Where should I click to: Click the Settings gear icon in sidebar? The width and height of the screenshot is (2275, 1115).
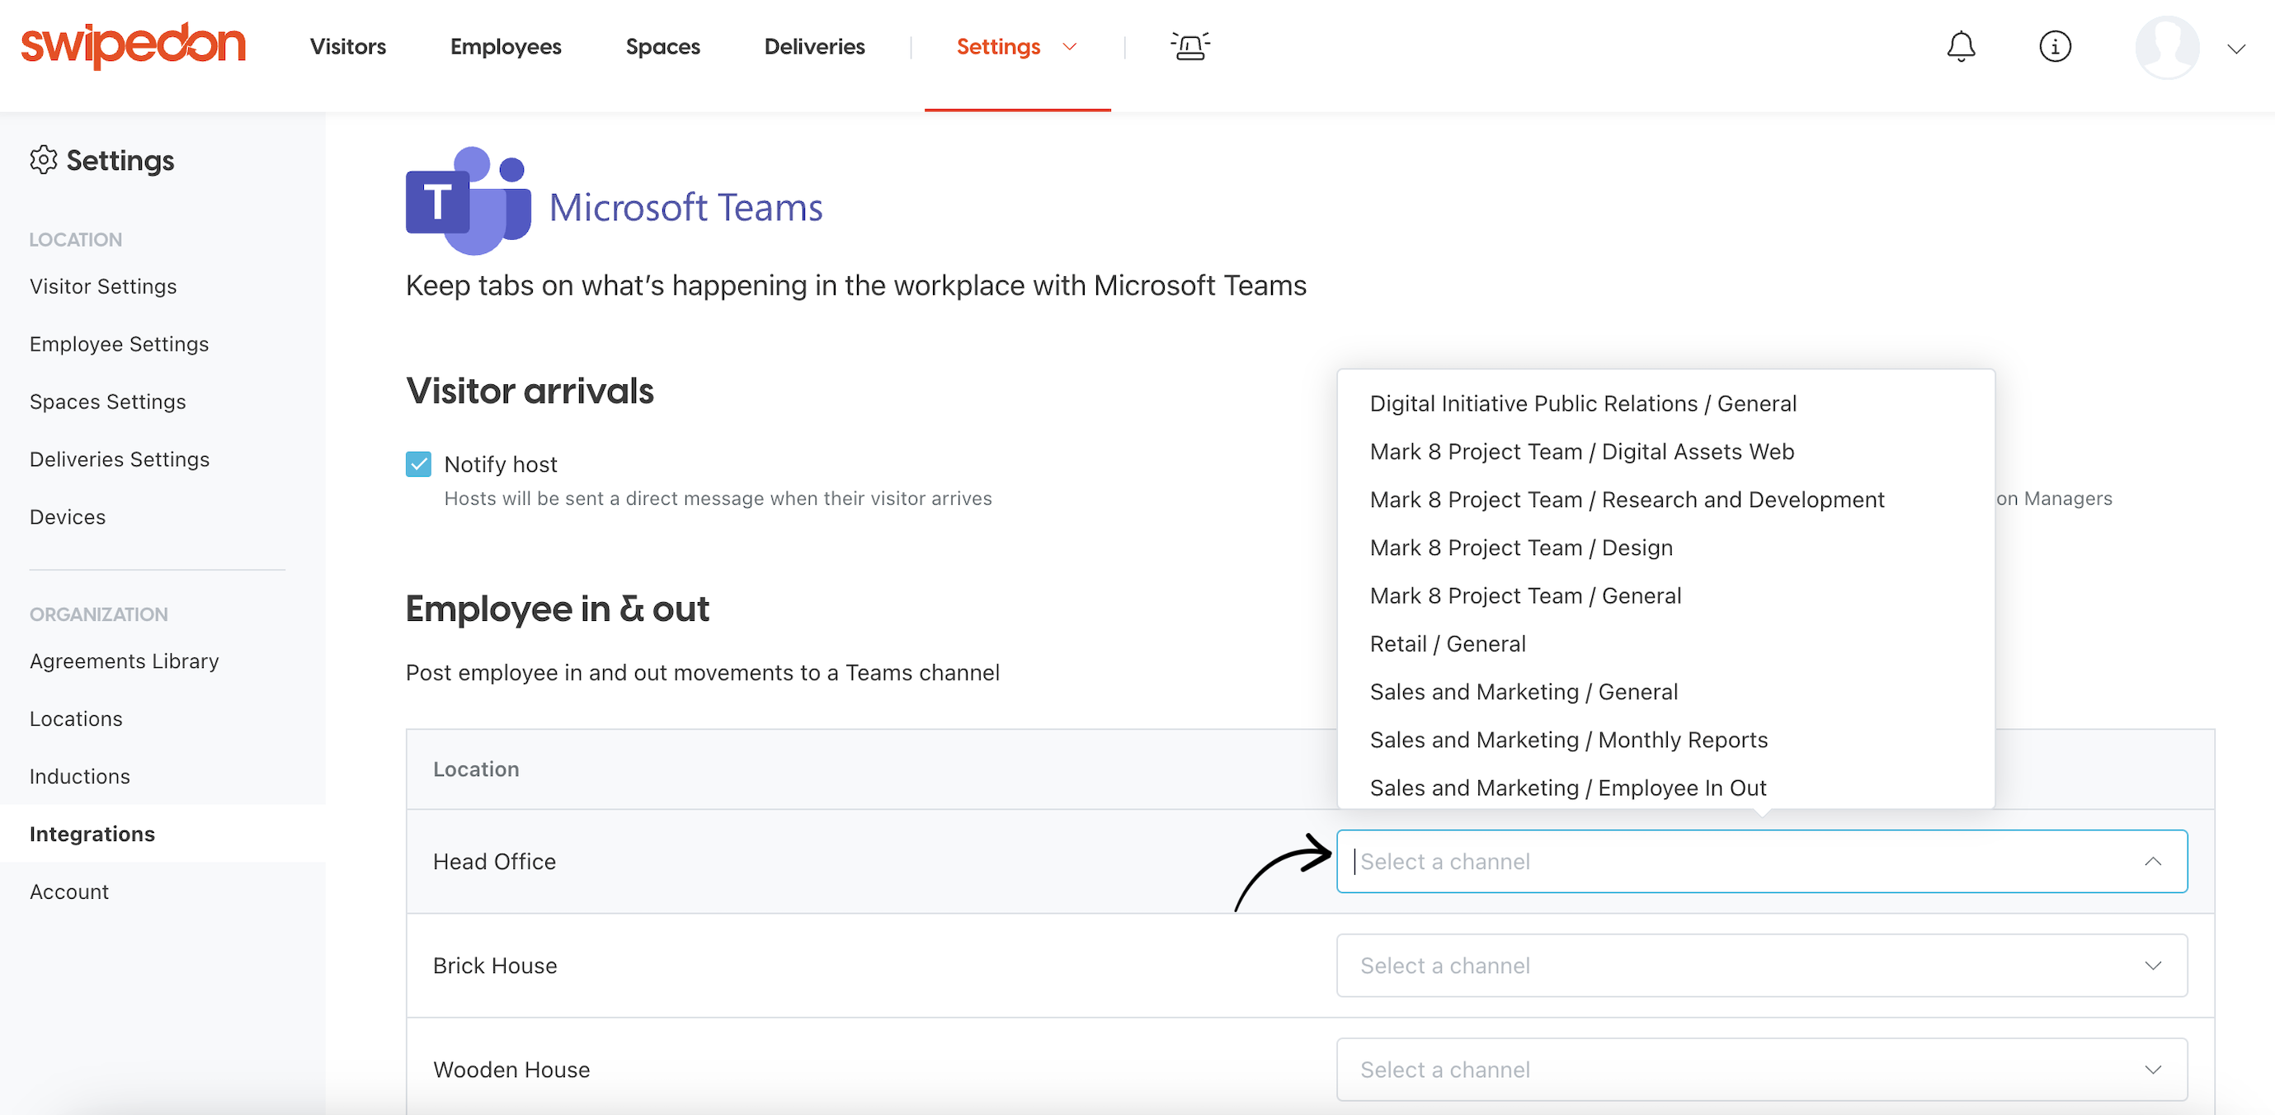click(x=43, y=160)
